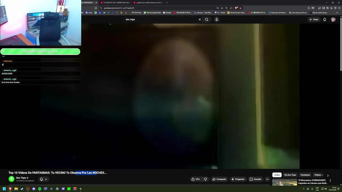Open Discord from taskbar
The image size is (342, 192).
[x=34, y=189]
